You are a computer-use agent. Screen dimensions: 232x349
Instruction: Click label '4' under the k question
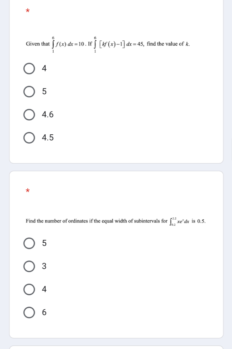(44, 68)
